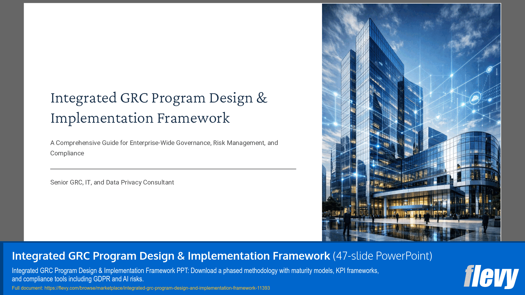Click Implementation Framework in the title
525x295 pixels.
(x=140, y=118)
